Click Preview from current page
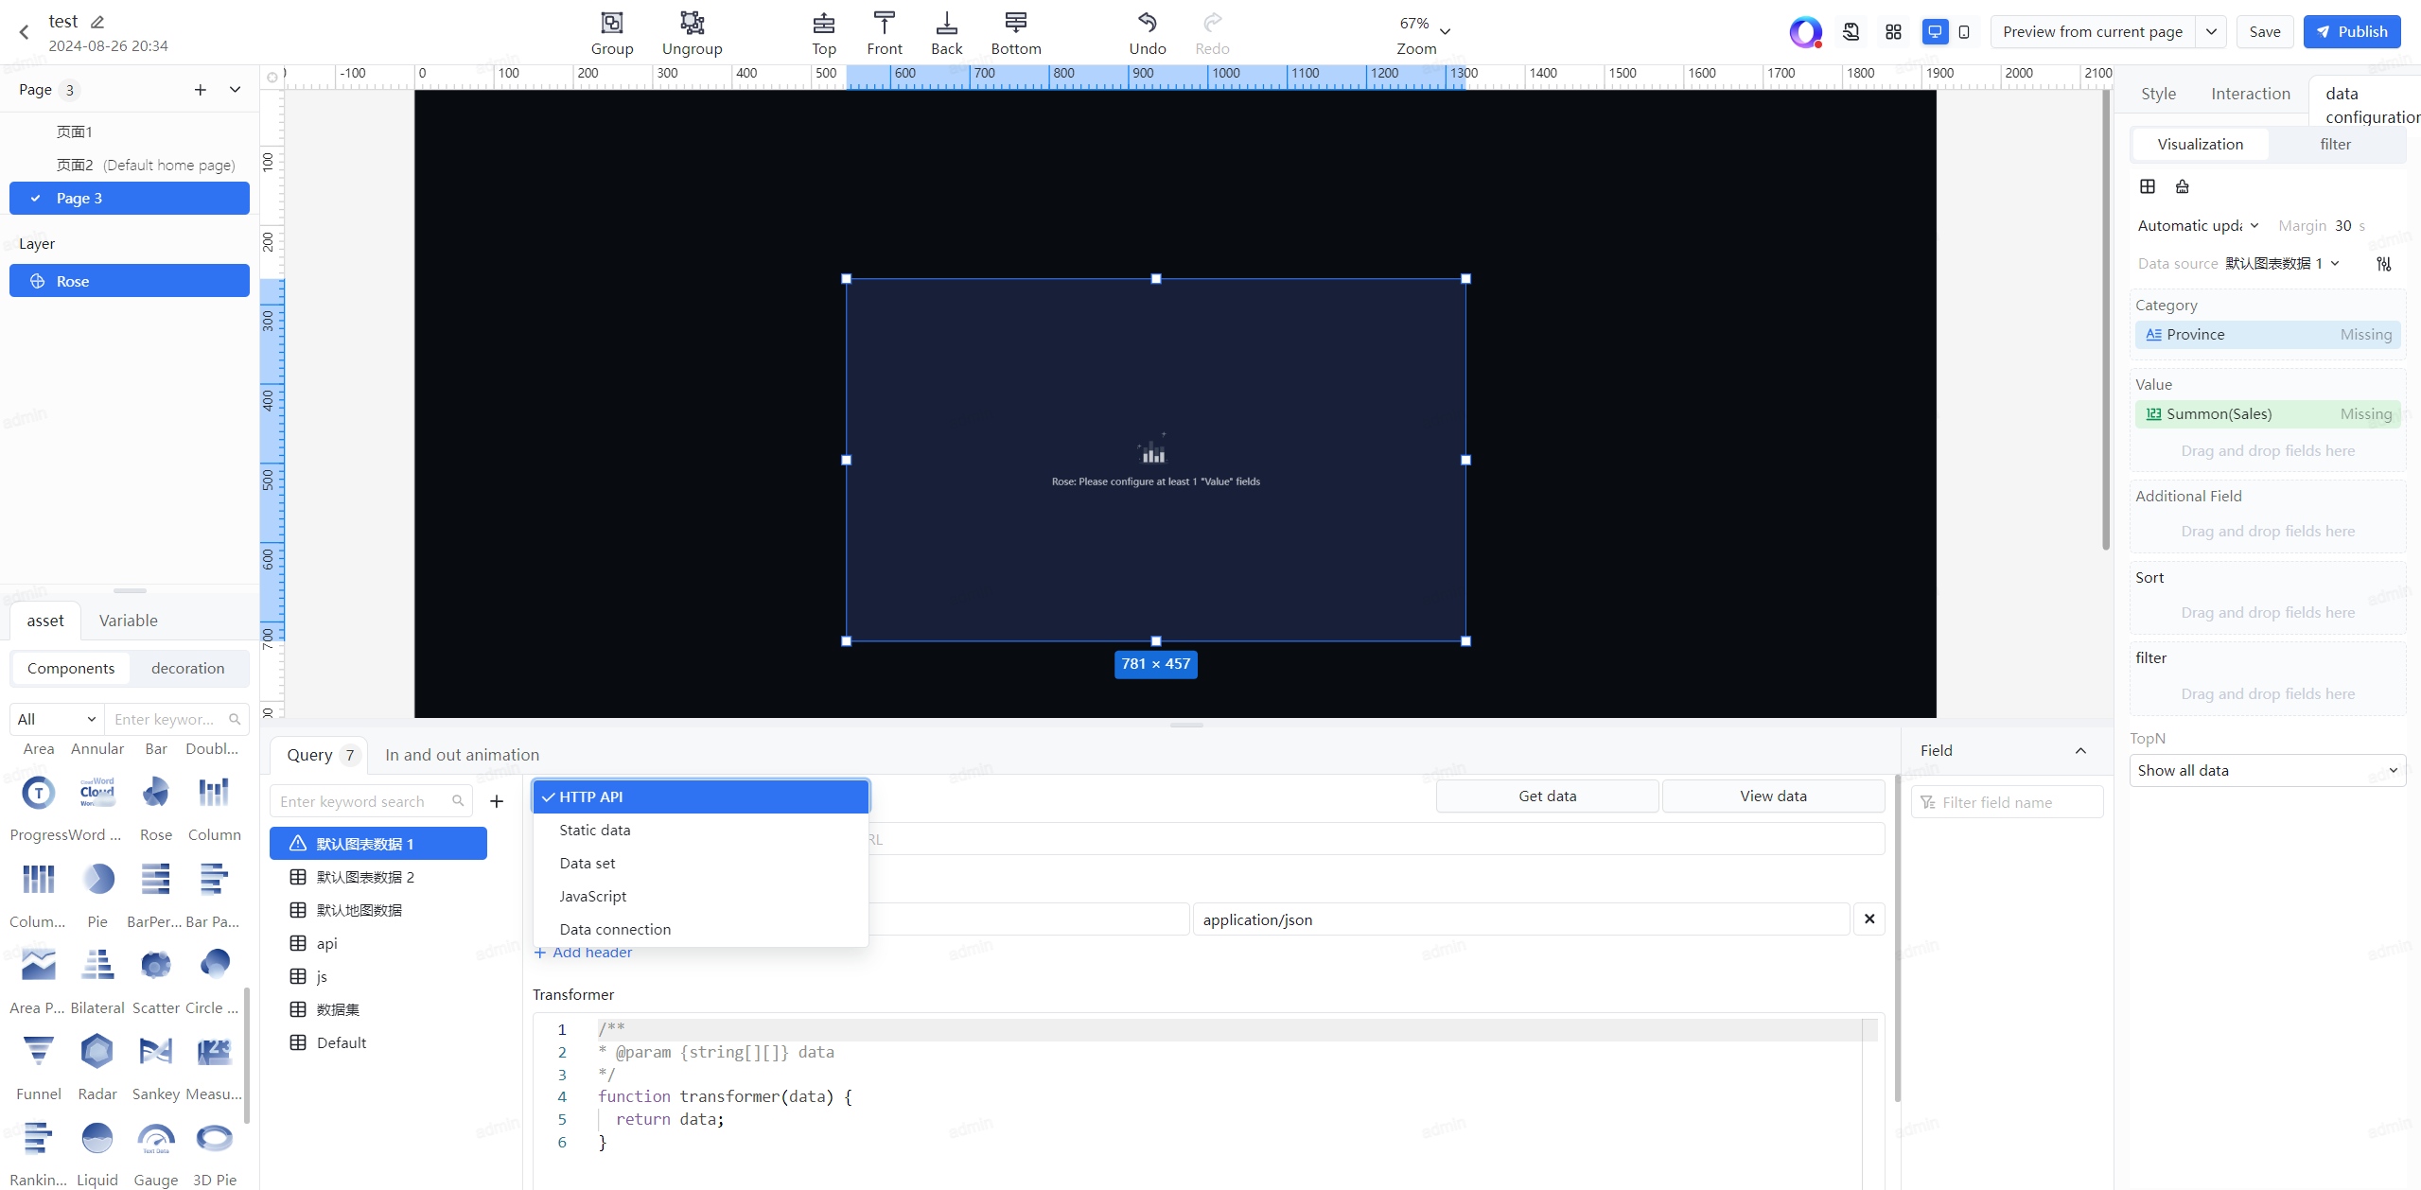2421x1190 pixels. 2092,32
